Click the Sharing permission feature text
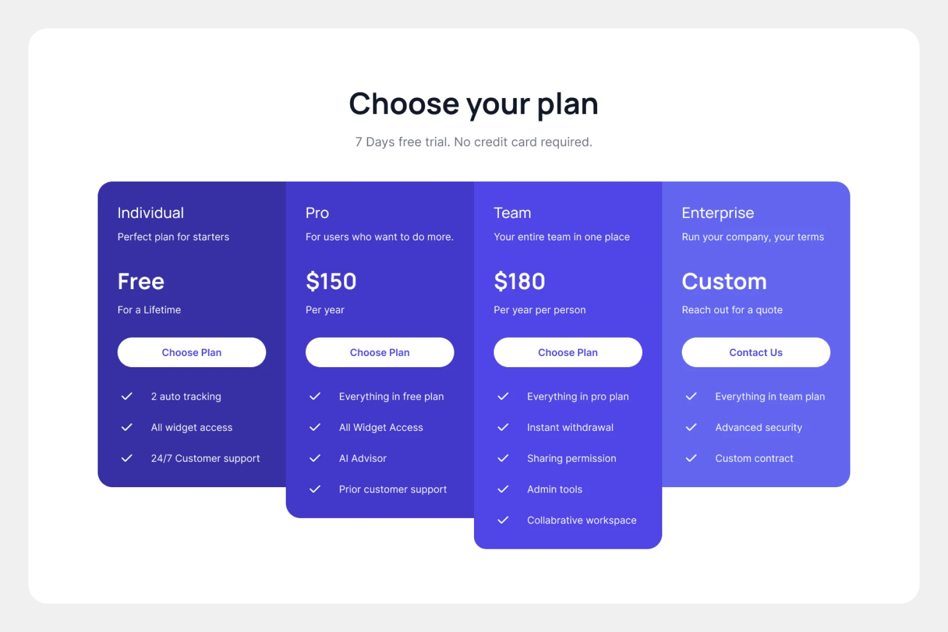Viewport: 948px width, 632px height. click(x=571, y=458)
